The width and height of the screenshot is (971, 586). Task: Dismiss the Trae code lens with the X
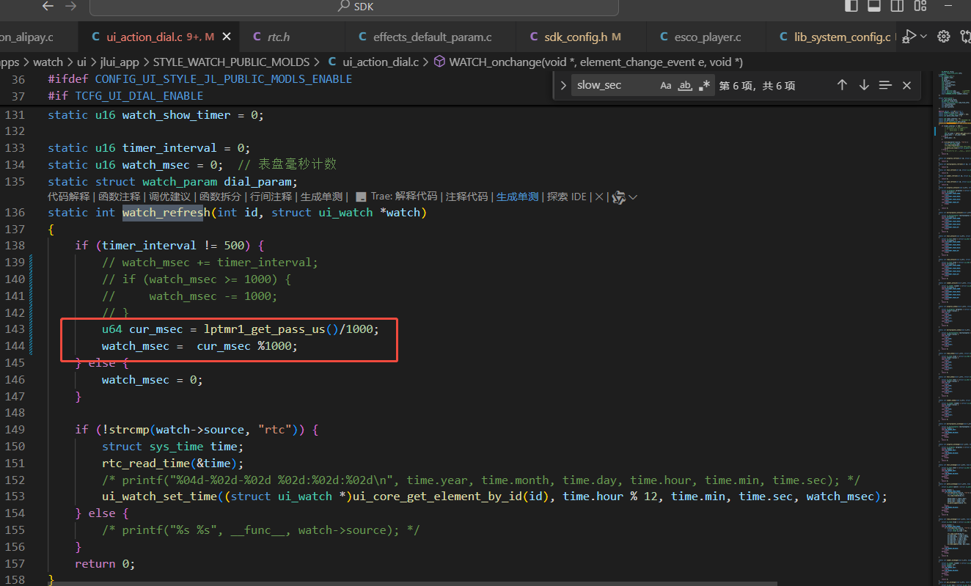click(598, 197)
